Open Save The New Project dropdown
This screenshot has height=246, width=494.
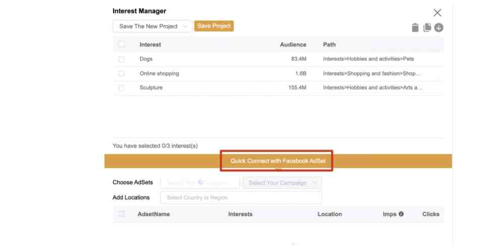click(152, 26)
